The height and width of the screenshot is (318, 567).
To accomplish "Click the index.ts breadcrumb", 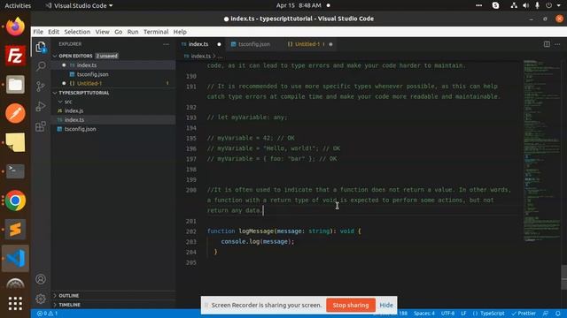I will pos(200,57).
